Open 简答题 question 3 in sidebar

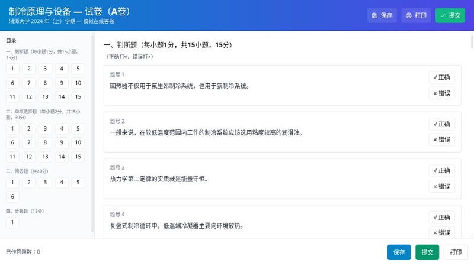(x=45, y=183)
